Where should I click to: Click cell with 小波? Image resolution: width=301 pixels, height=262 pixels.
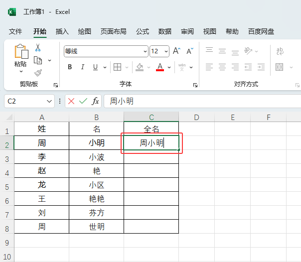click(x=96, y=157)
